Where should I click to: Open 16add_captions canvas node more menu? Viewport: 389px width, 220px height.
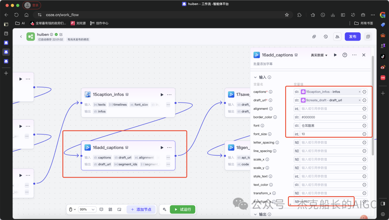click(x=169, y=147)
